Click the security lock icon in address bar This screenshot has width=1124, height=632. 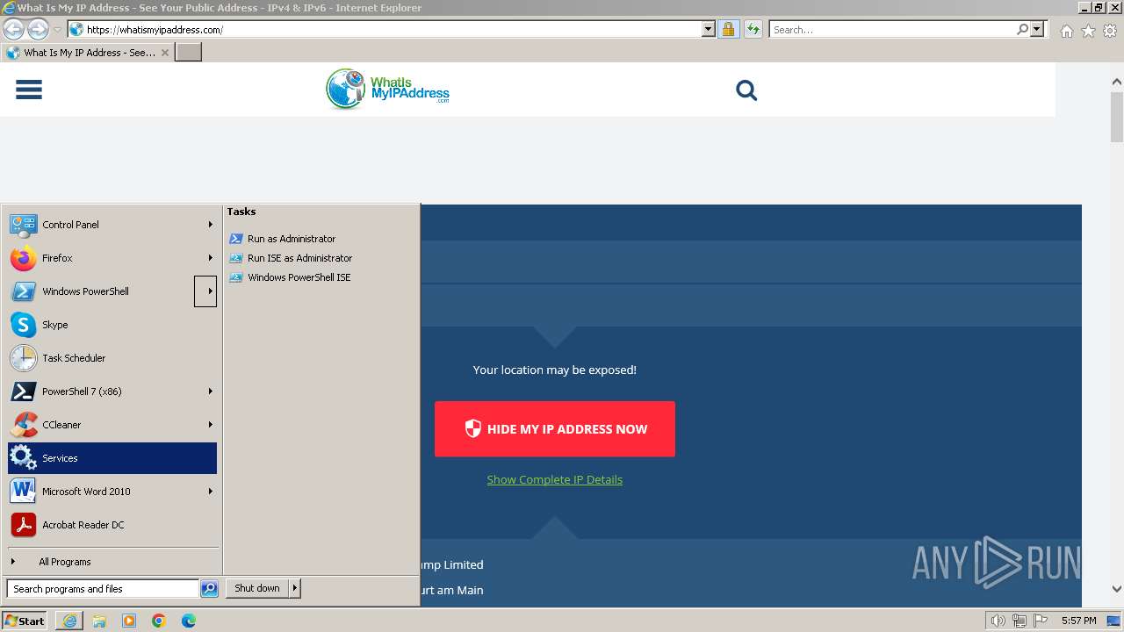(x=728, y=29)
